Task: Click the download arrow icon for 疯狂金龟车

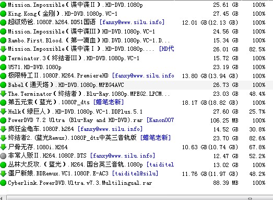Action: (x=3, y=129)
